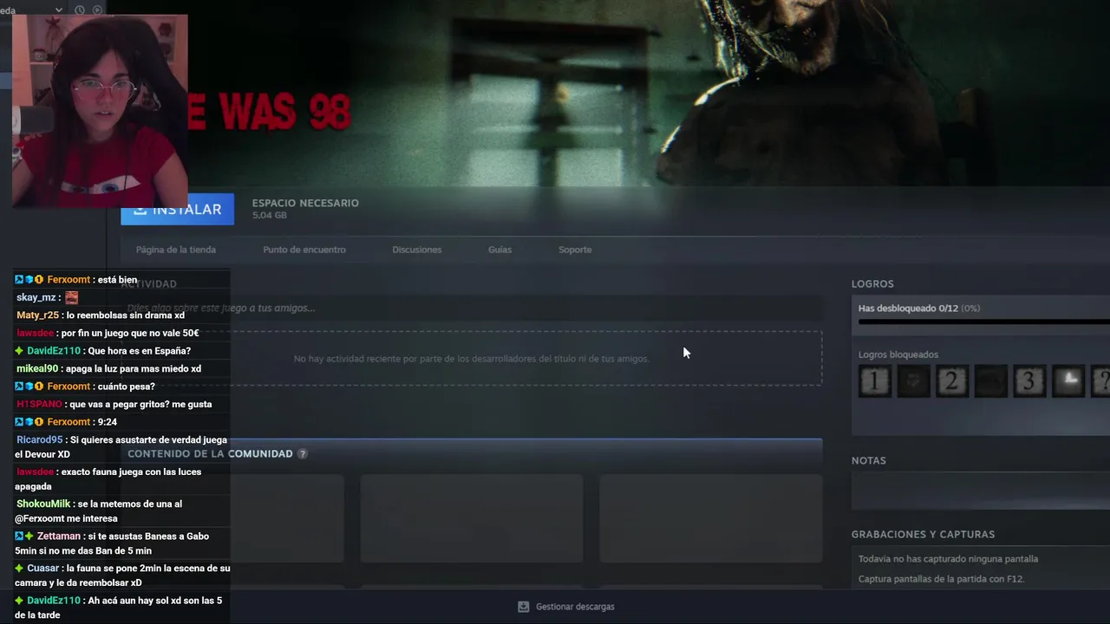Click the recent-activity clock filter icon
This screenshot has width=1110, height=624.
(80, 10)
